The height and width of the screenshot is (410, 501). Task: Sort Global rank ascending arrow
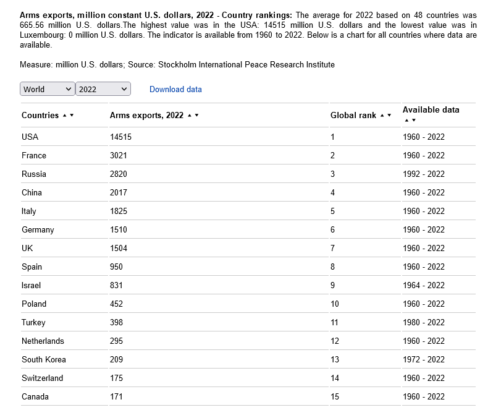click(382, 116)
